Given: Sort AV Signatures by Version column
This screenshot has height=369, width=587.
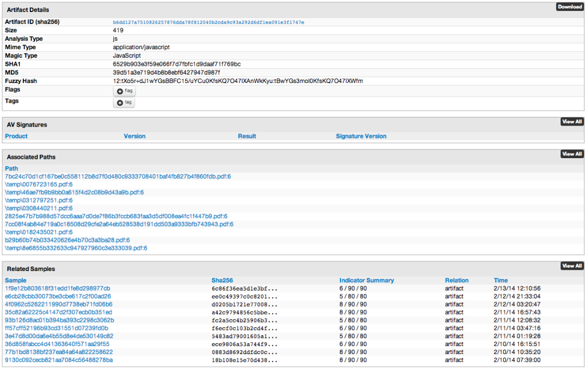Looking at the screenshot, I should pos(135,136).
